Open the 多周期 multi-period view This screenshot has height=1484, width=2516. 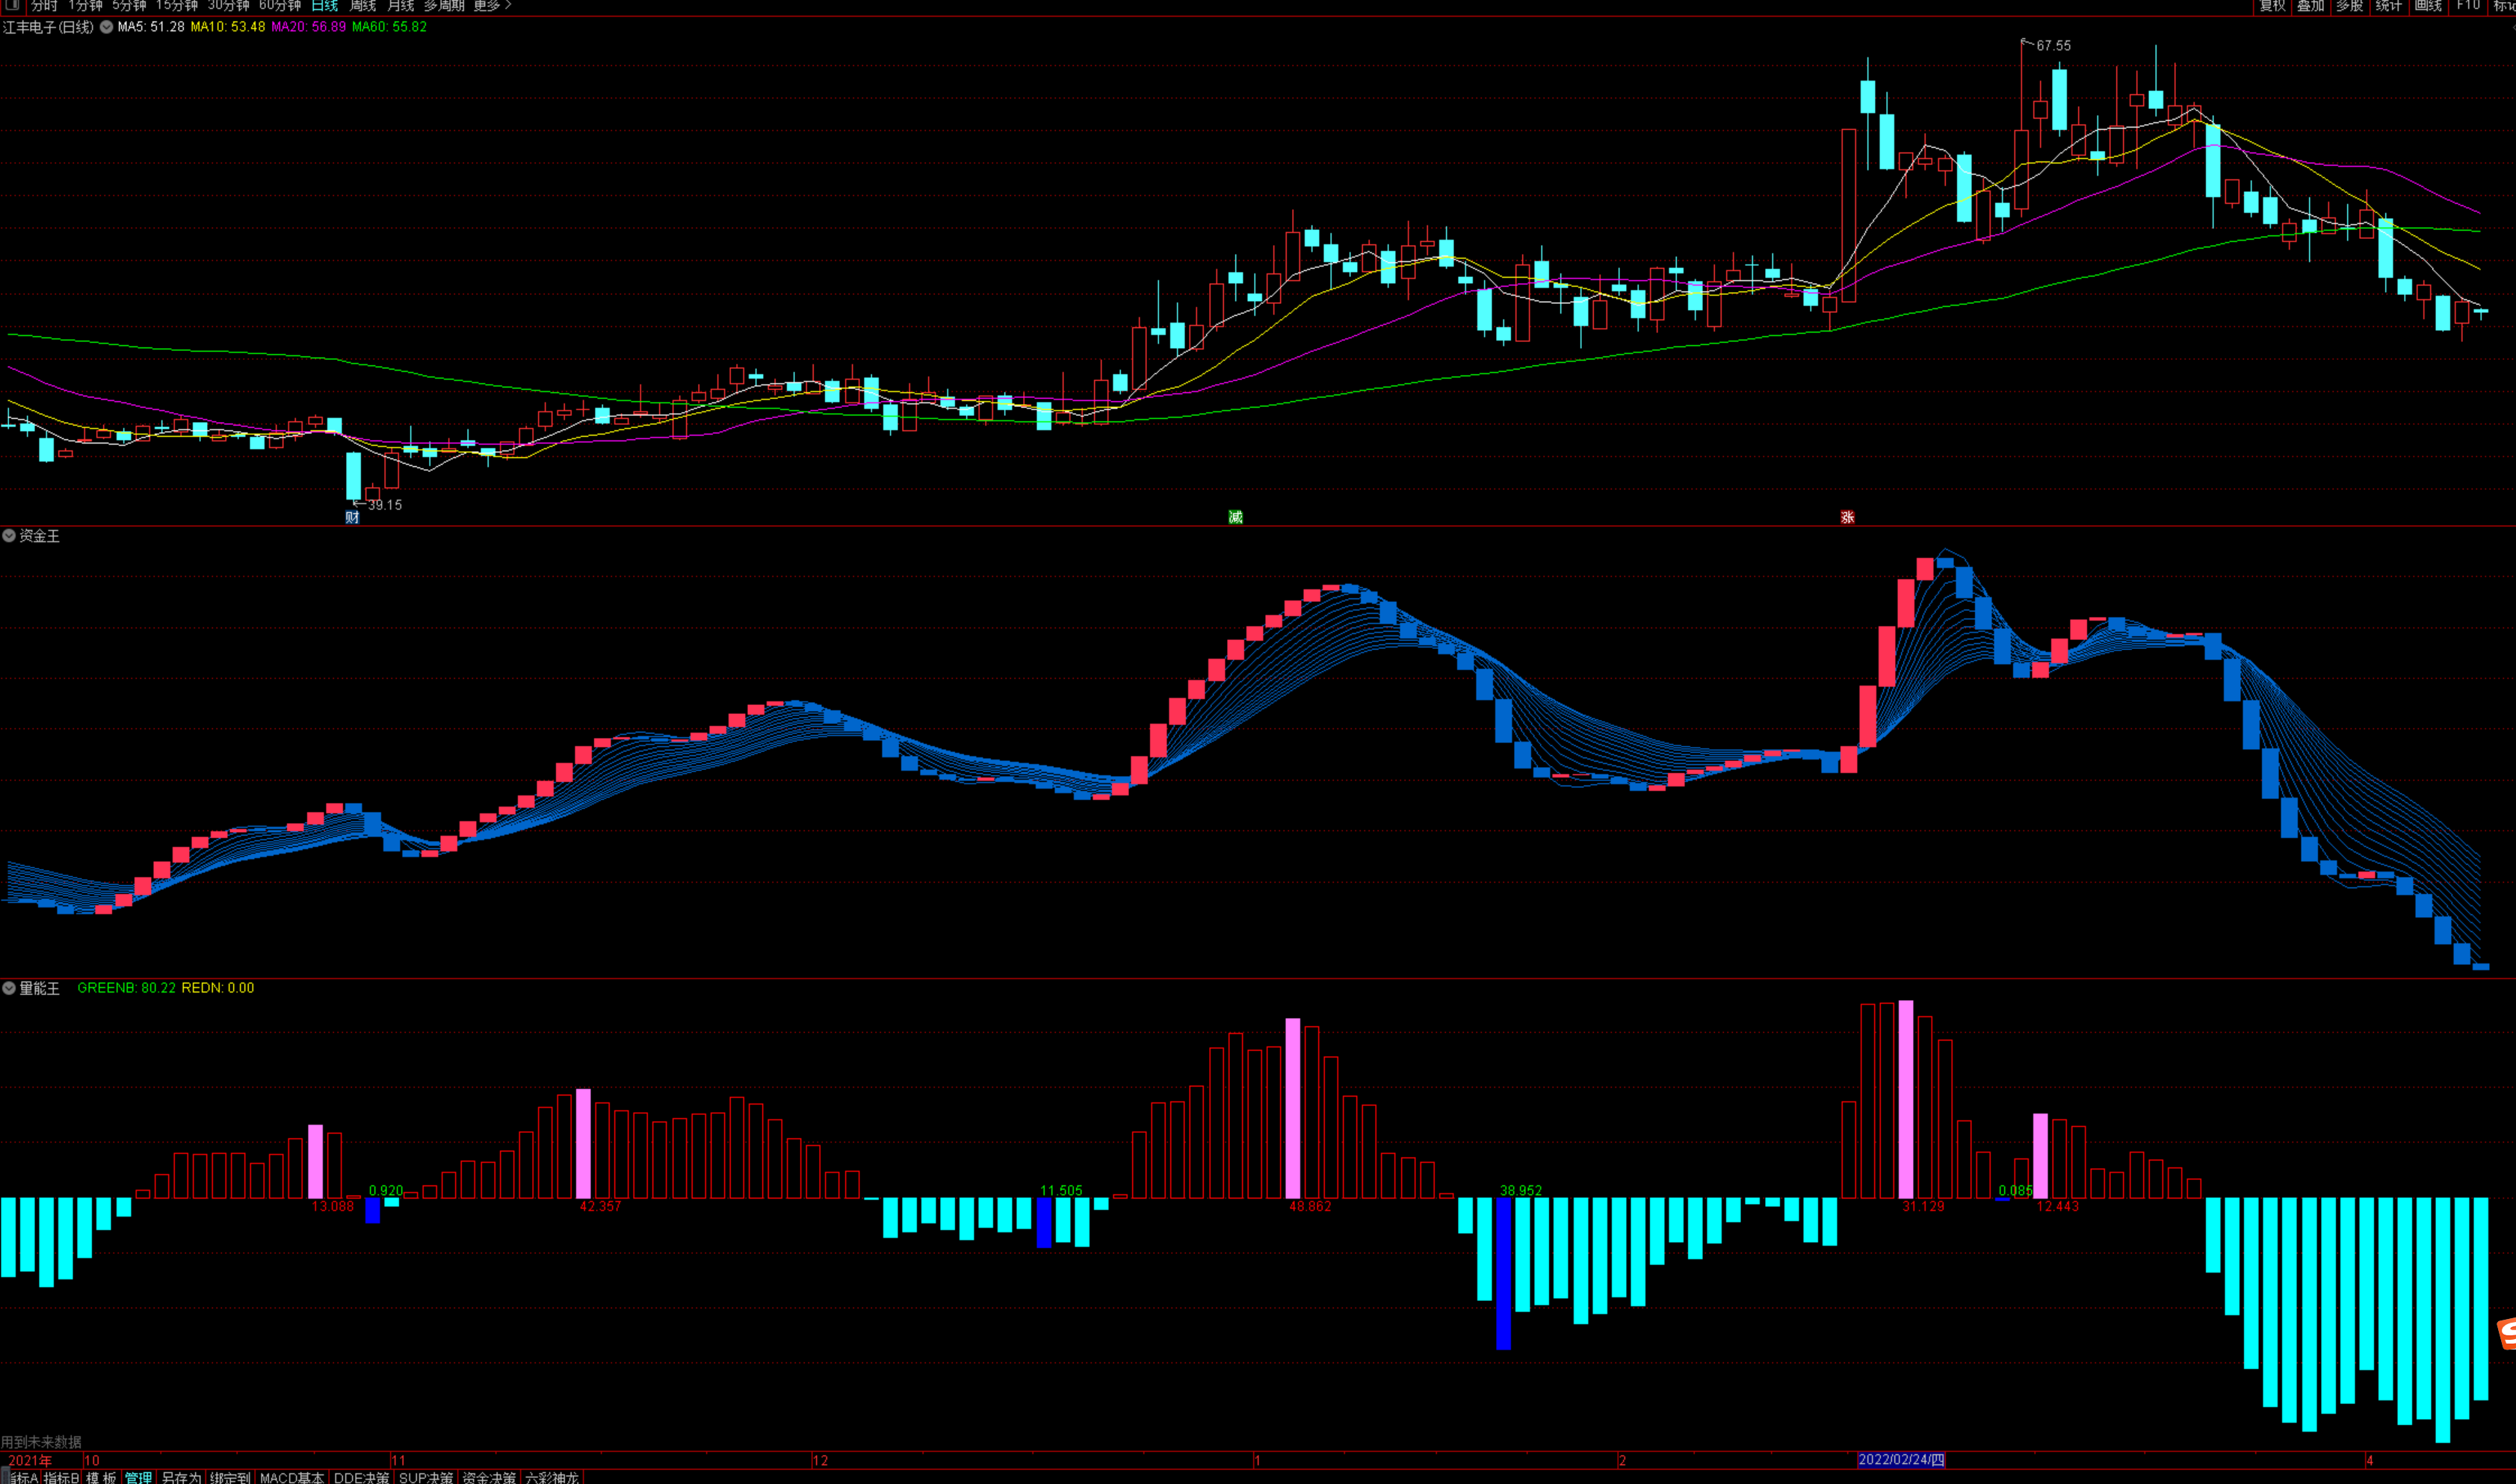(444, 5)
